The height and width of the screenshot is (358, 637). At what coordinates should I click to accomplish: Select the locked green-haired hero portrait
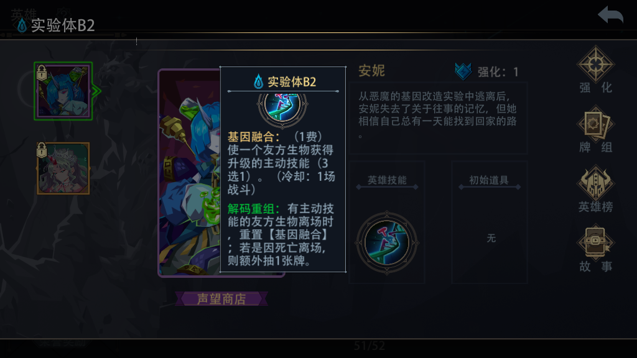(x=63, y=168)
